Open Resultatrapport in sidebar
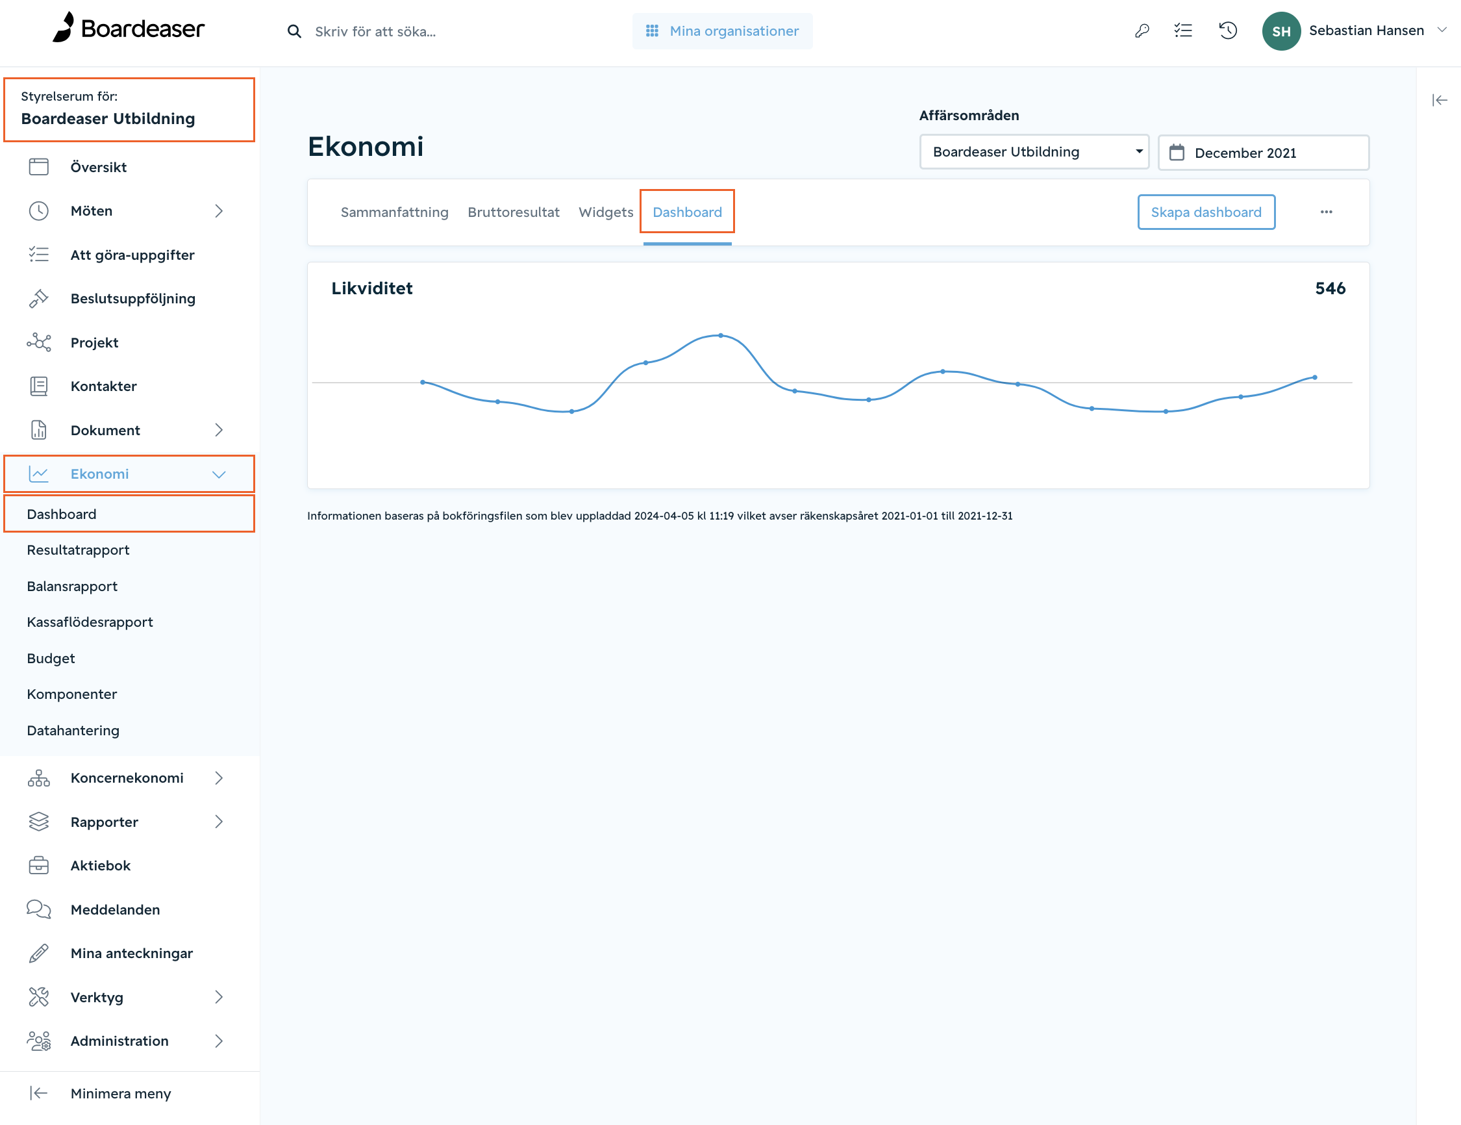1461x1125 pixels. pyautogui.click(x=79, y=550)
